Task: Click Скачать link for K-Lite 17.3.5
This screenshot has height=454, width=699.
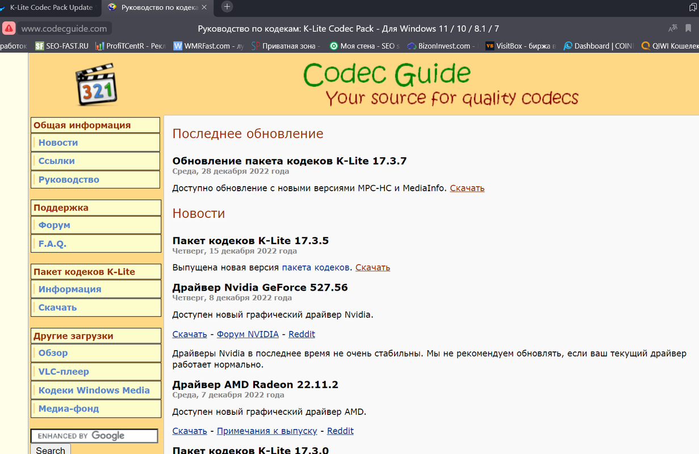Action: (x=372, y=267)
